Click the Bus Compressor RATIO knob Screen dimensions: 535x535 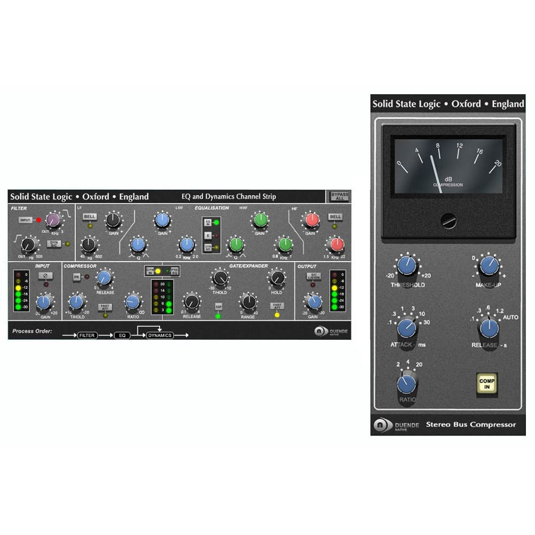pyautogui.click(x=407, y=384)
